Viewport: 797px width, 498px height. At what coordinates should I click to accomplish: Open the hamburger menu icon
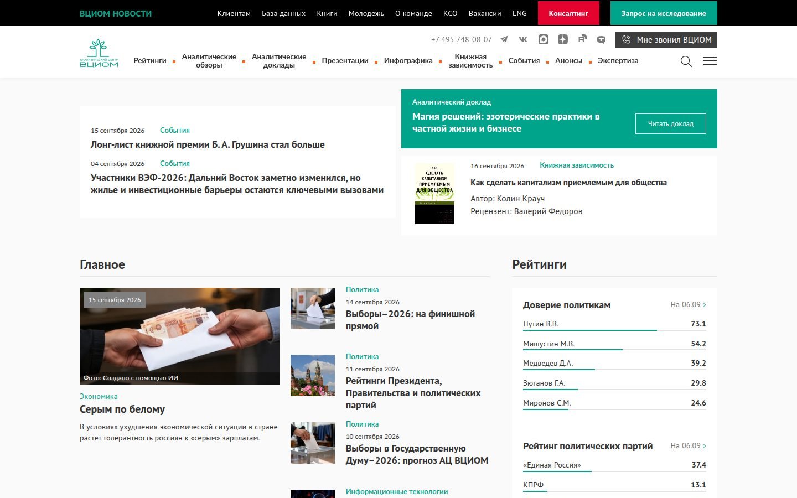710,61
